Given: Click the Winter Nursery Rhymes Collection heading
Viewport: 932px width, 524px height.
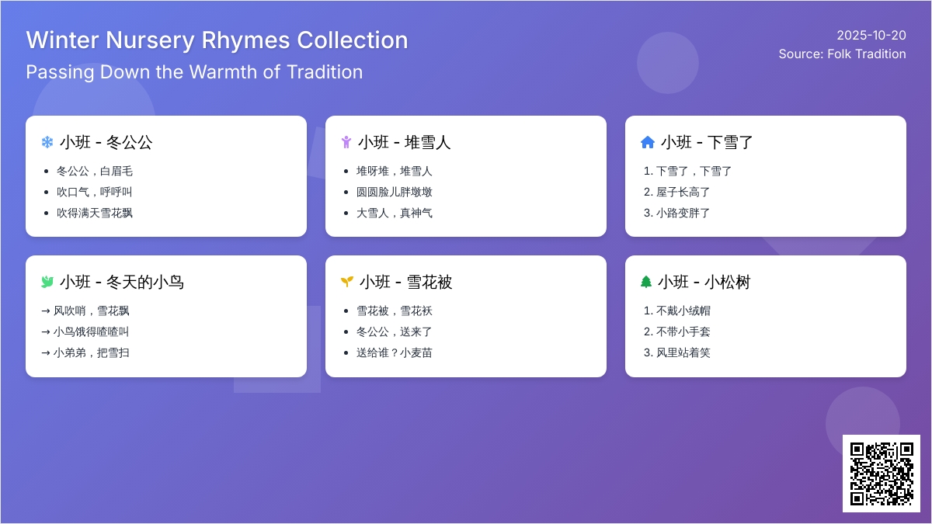Looking at the screenshot, I should click(x=217, y=40).
